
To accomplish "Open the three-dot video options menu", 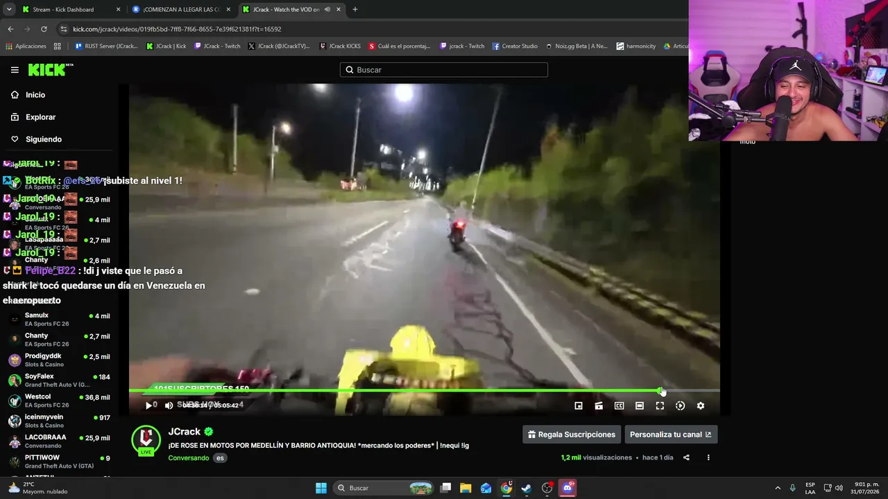I will pyautogui.click(x=708, y=457).
